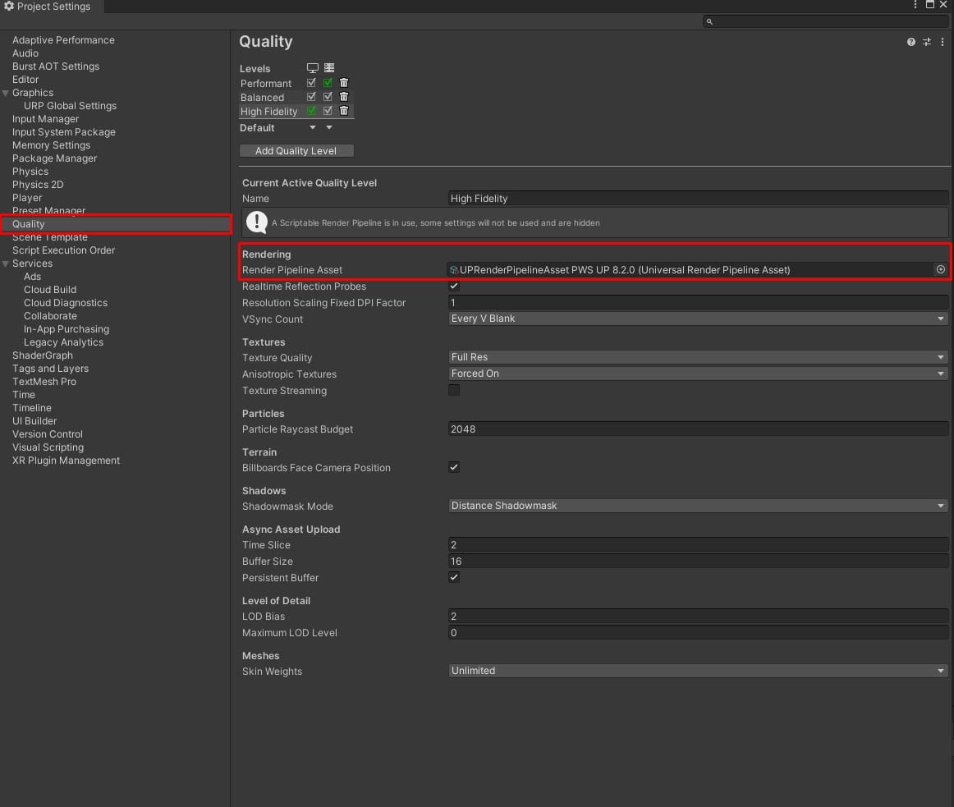954x807 pixels.
Task: Open URP Global Settings category
Action: (70, 106)
